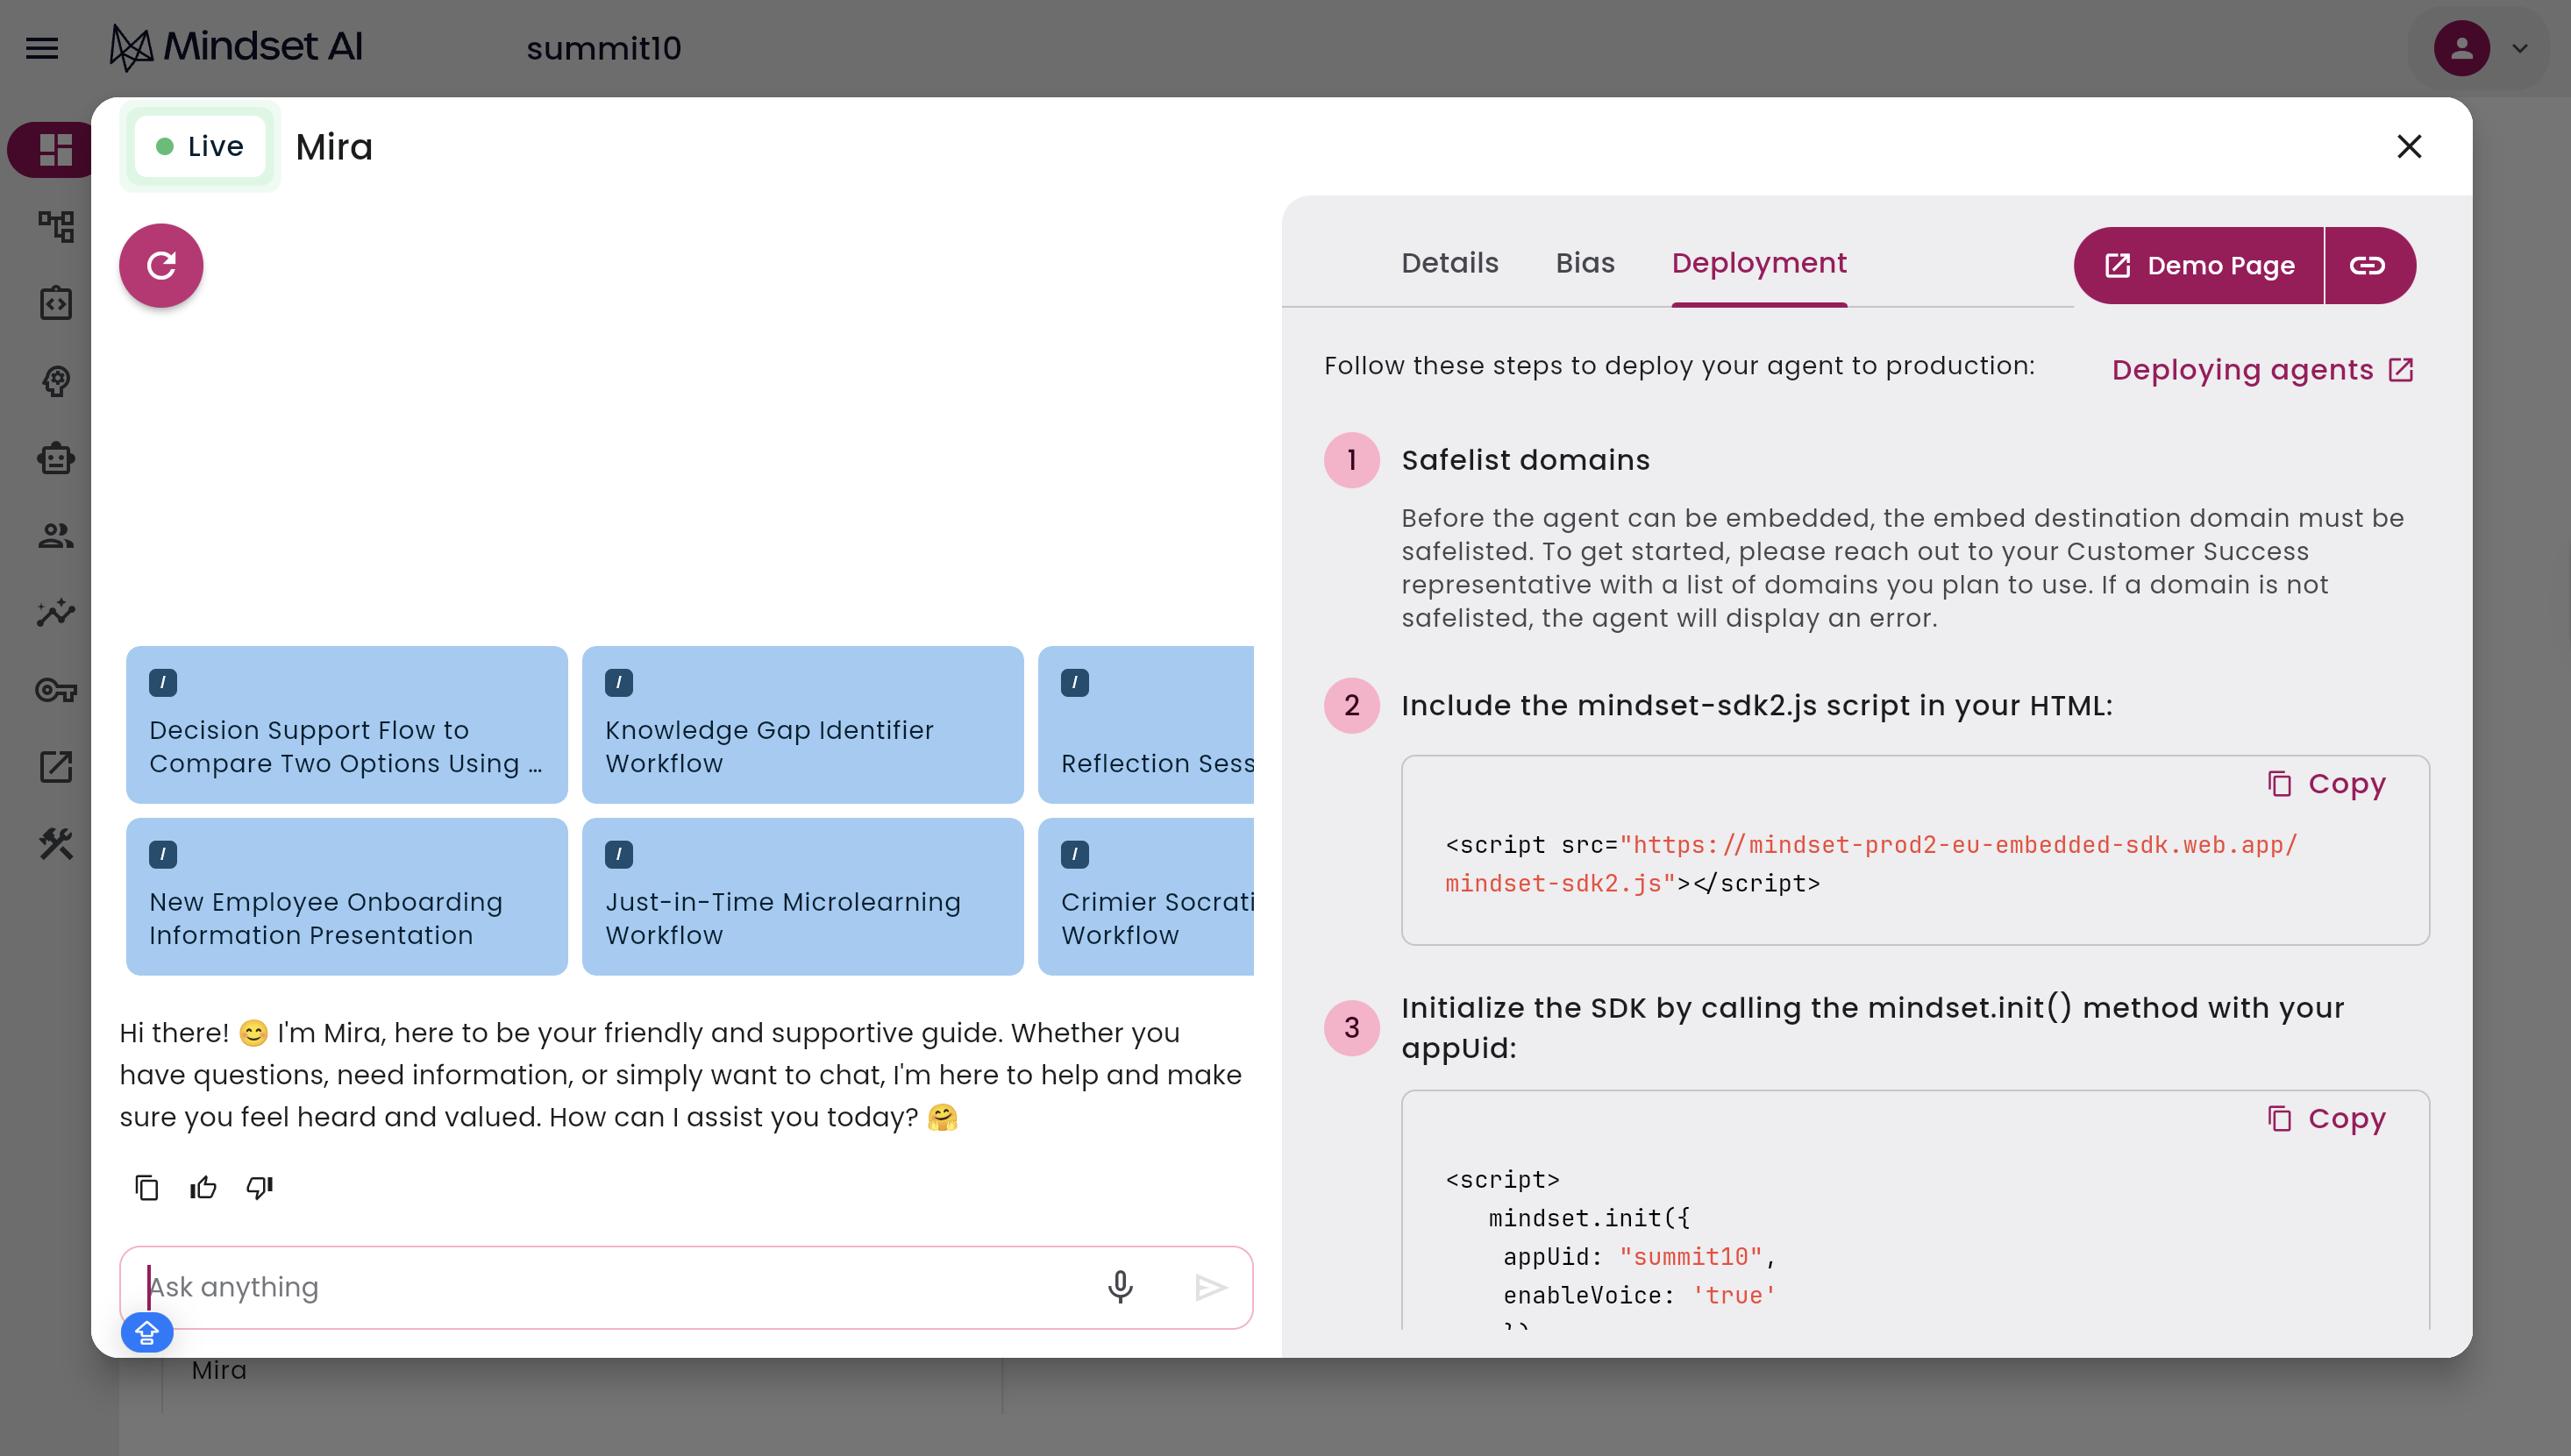Give thumbs down to Mira's message

click(x=260, y=1188)
